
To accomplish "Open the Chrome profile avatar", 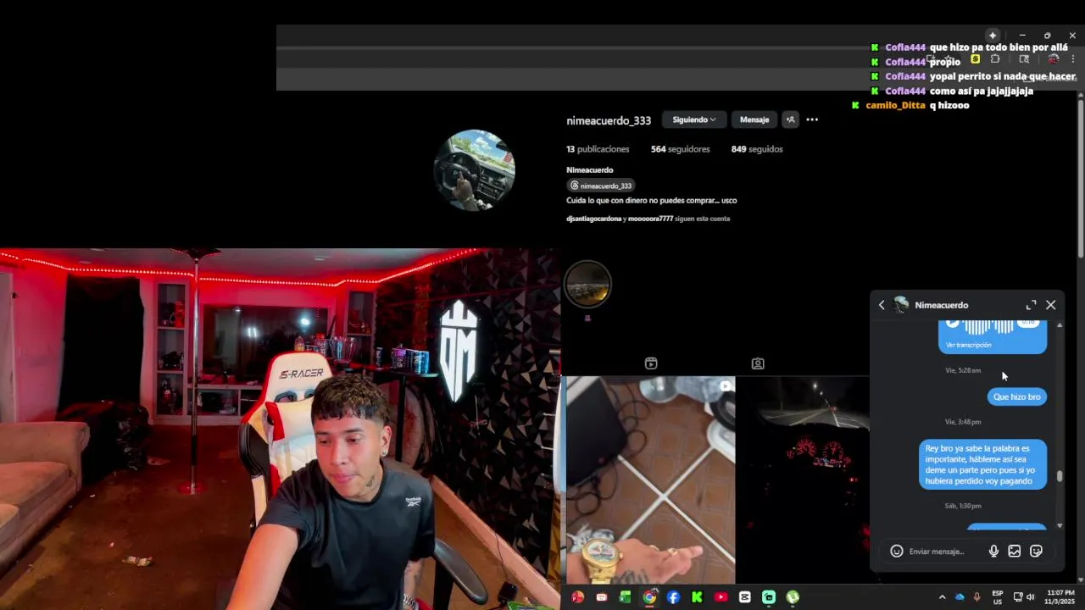I will [1054, 59].
